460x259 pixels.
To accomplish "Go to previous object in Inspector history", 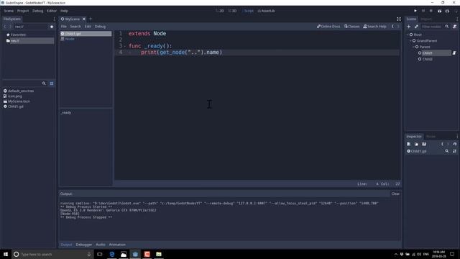I will [442, 144].
